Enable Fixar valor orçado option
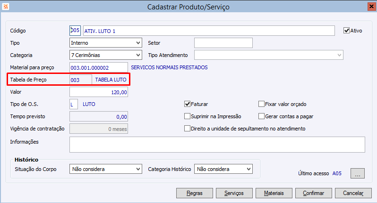377x203 pixels. point(262,104)
